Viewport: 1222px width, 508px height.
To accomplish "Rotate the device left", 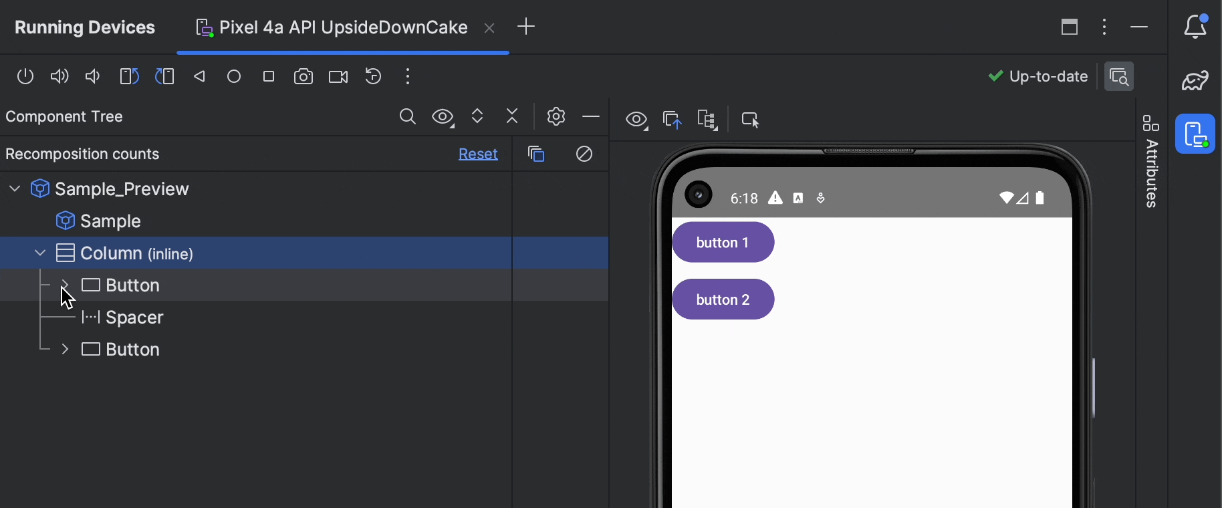I will click(129, 77).
